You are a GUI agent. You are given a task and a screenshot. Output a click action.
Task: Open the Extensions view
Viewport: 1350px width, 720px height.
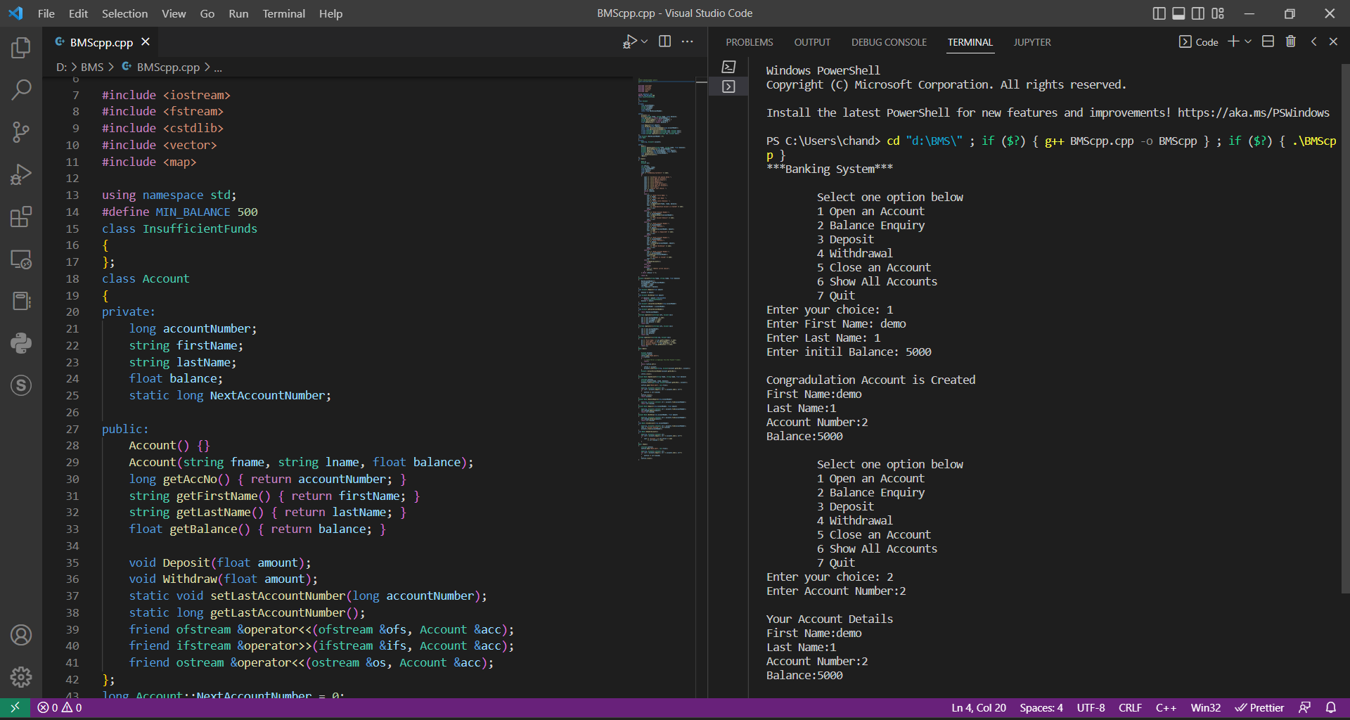pos(21,217)
